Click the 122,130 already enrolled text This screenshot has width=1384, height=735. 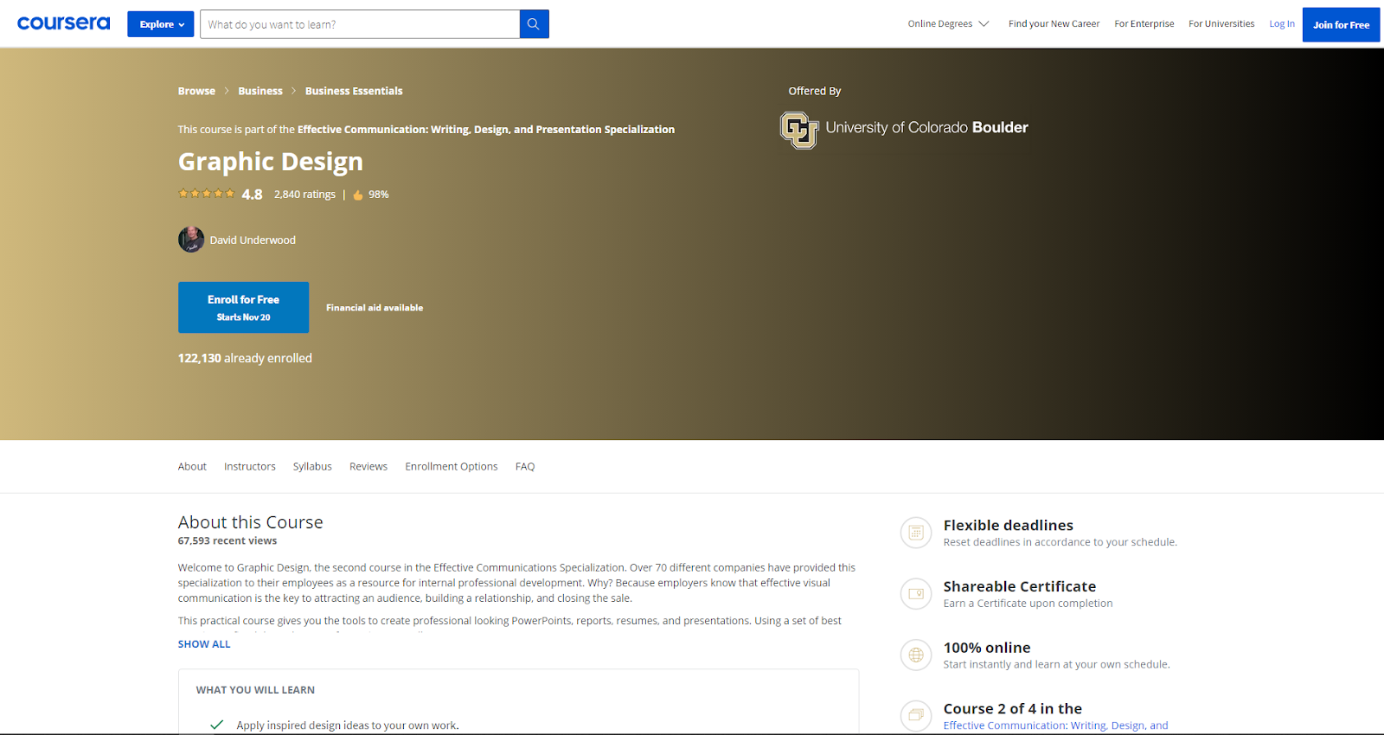point(245,358)
